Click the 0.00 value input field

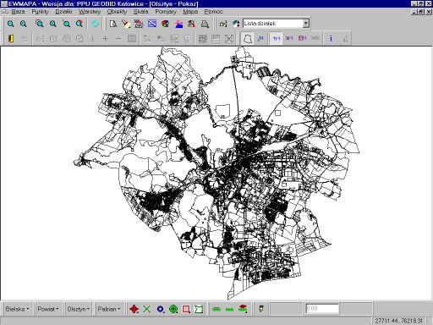click(322, 308)
